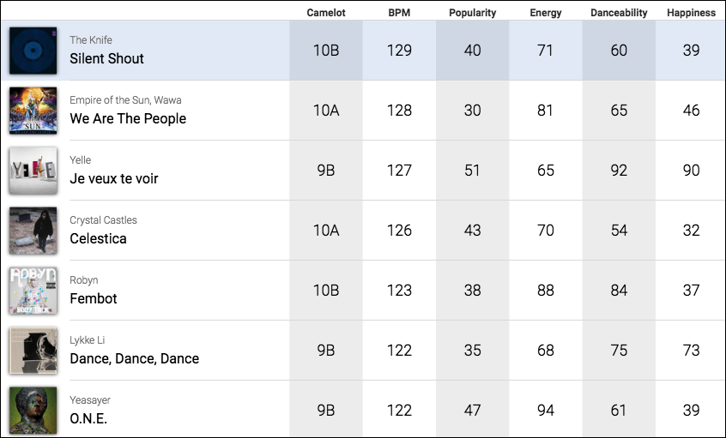Viewport: 726px width, 438px height.
Task: Open the Silent Shout track title
Action: [106, 59]
